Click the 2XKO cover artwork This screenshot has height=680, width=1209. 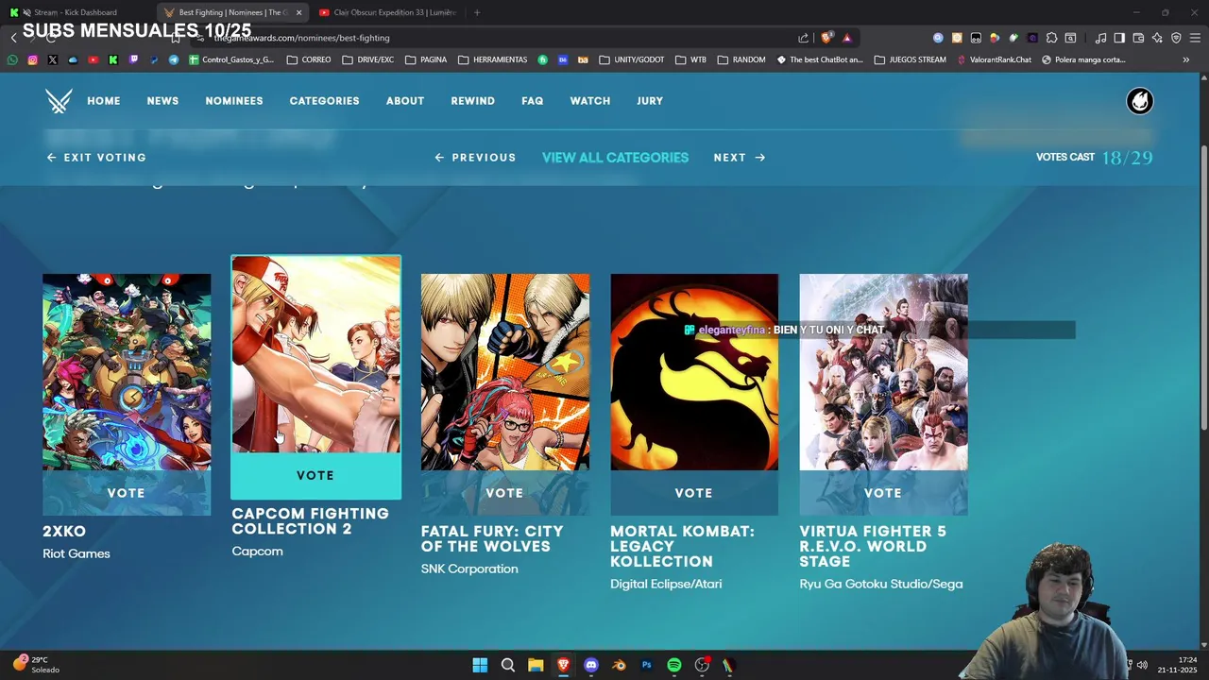[127, 372]
